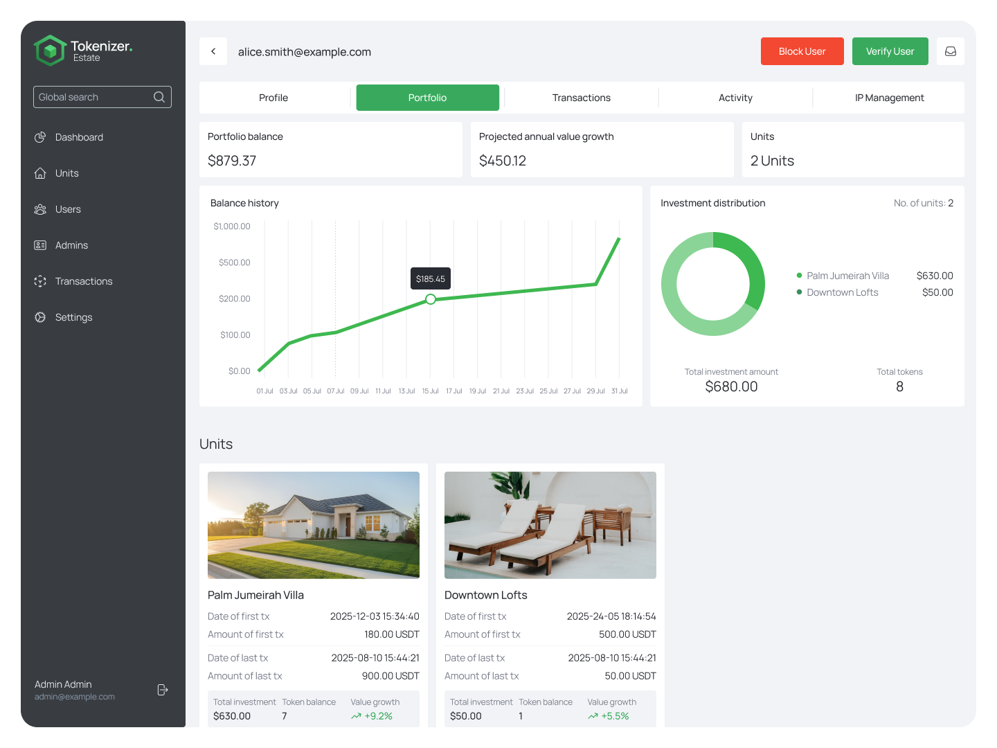Click the Palm Jumeirah Villa house photo

[314, 525]
